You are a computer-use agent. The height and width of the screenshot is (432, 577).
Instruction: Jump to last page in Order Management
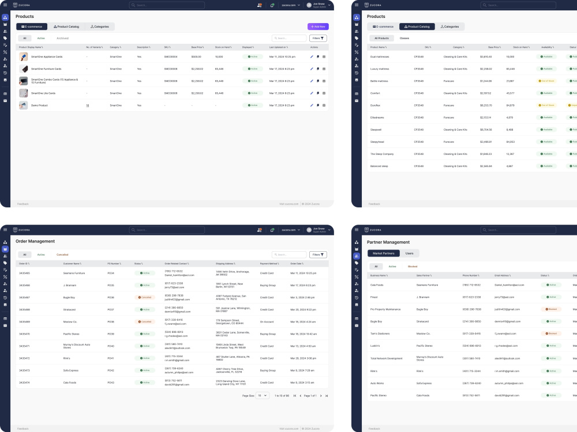[327, 396]
